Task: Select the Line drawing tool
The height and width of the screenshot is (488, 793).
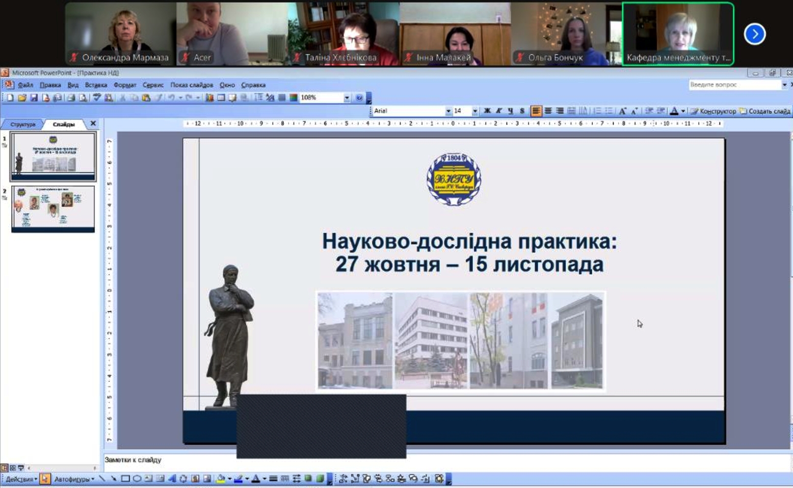Action: point(102,479)
